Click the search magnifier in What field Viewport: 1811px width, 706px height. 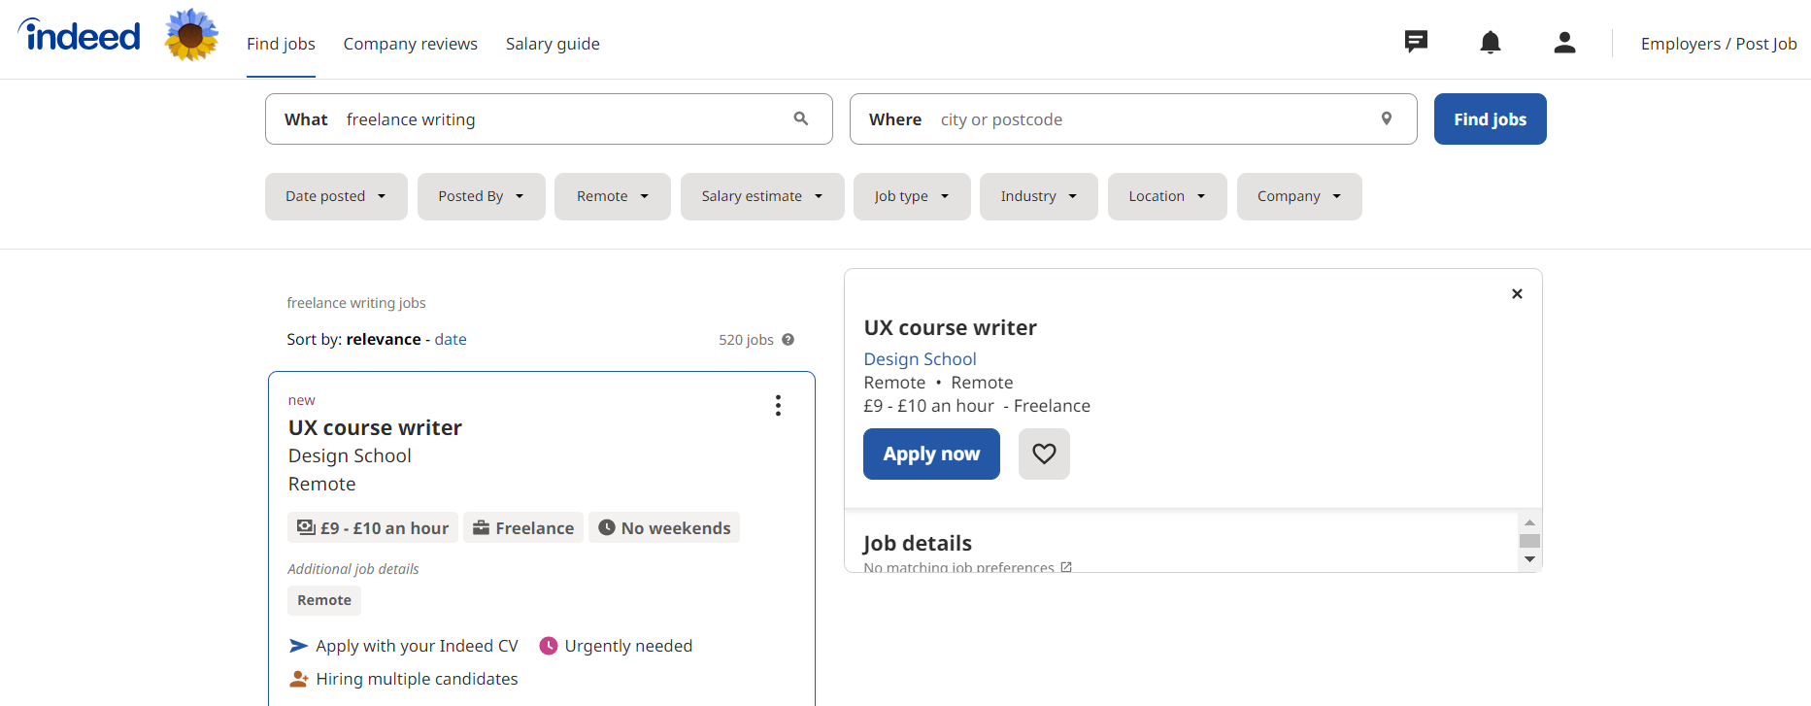pos(801,118)
